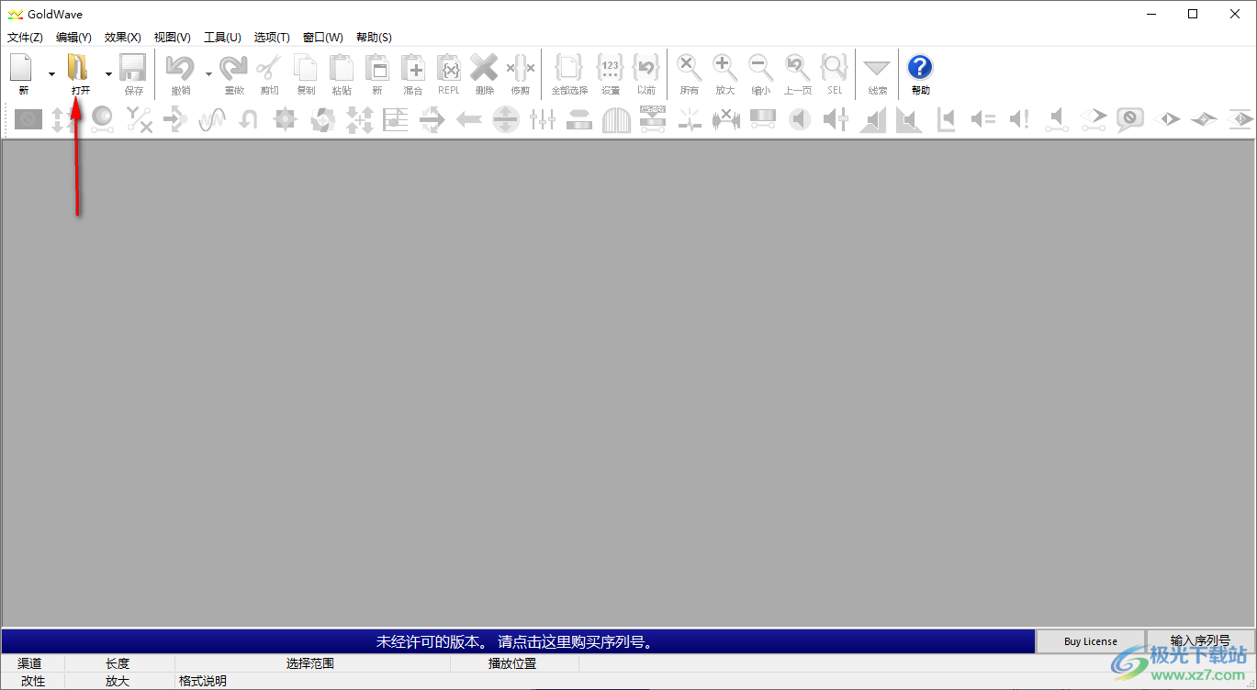This screenshot has height=690, width=1257.
Task: Click the Buy License button
Action: (x=1091, y=640)
